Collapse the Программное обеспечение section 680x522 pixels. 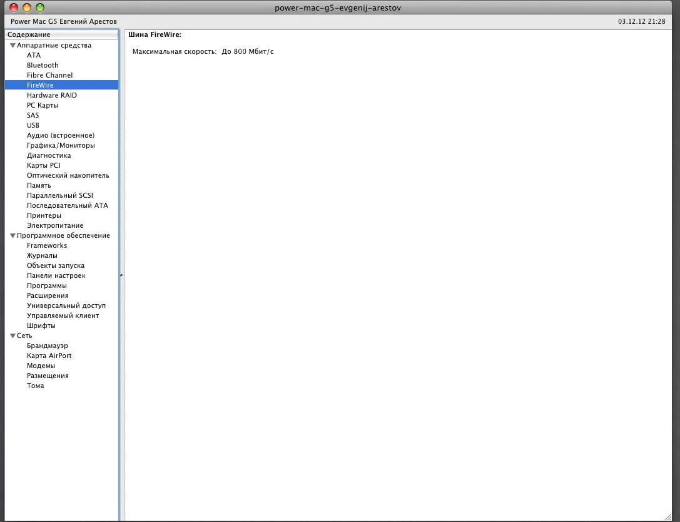pyautogui.click(x=13, y=235)
